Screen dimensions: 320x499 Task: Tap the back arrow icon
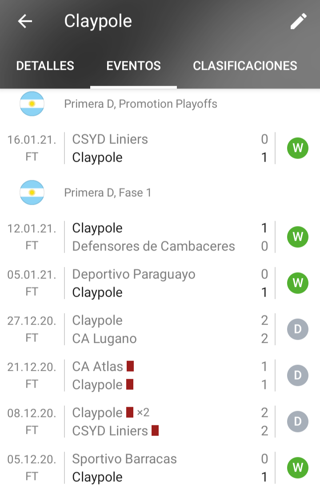click(25, 21)
